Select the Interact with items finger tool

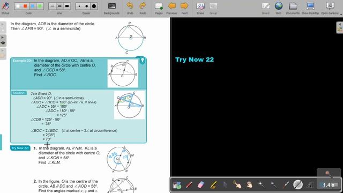(237, 185)
